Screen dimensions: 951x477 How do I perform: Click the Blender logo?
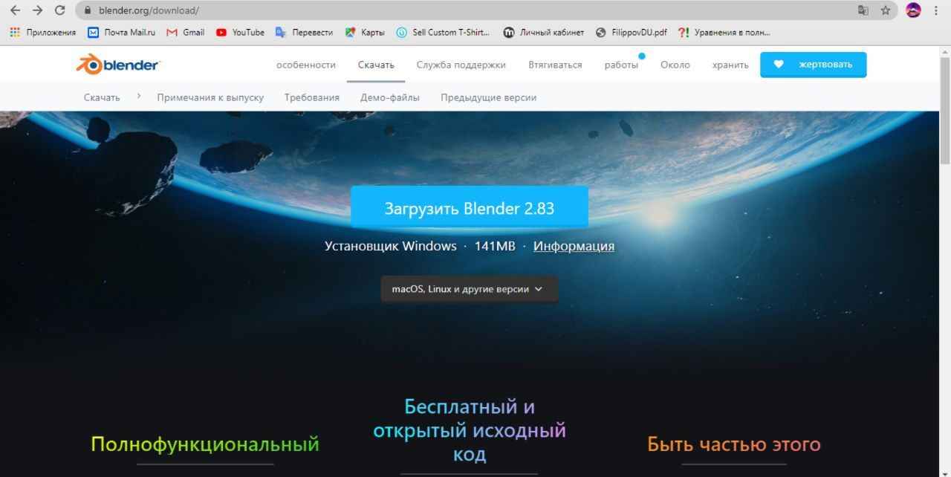118,65
